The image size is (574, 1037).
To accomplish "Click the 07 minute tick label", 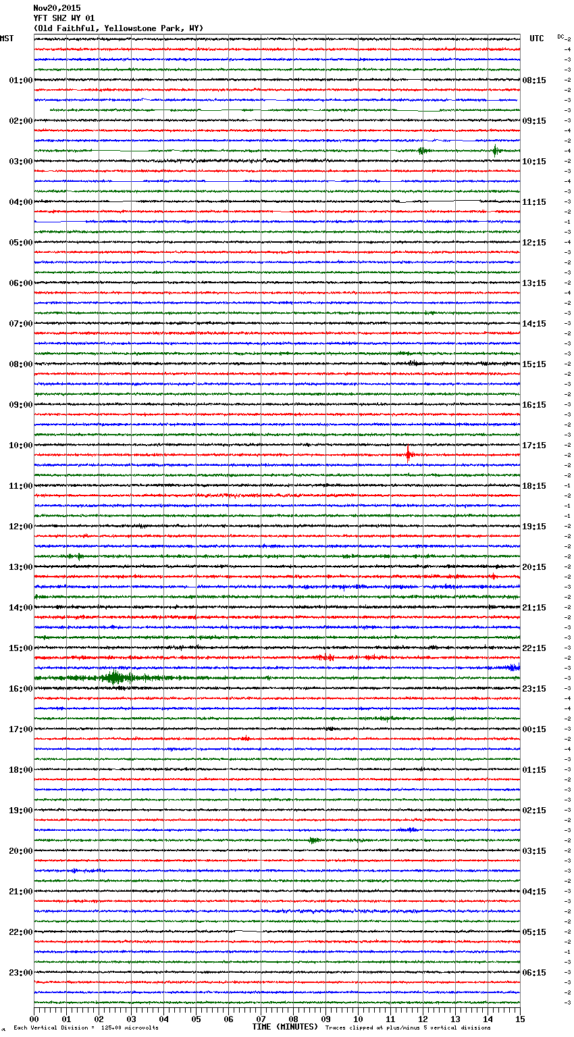I will coord(261,1019).
